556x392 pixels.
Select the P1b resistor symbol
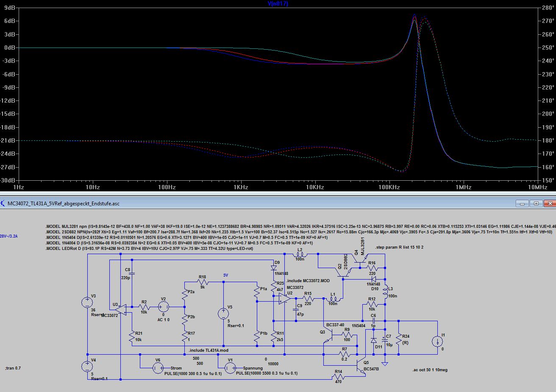pyautogui.click(x=257, y=337)
